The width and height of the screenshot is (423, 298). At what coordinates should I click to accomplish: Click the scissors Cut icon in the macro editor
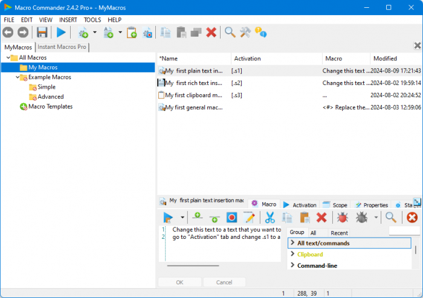[270, 217]
